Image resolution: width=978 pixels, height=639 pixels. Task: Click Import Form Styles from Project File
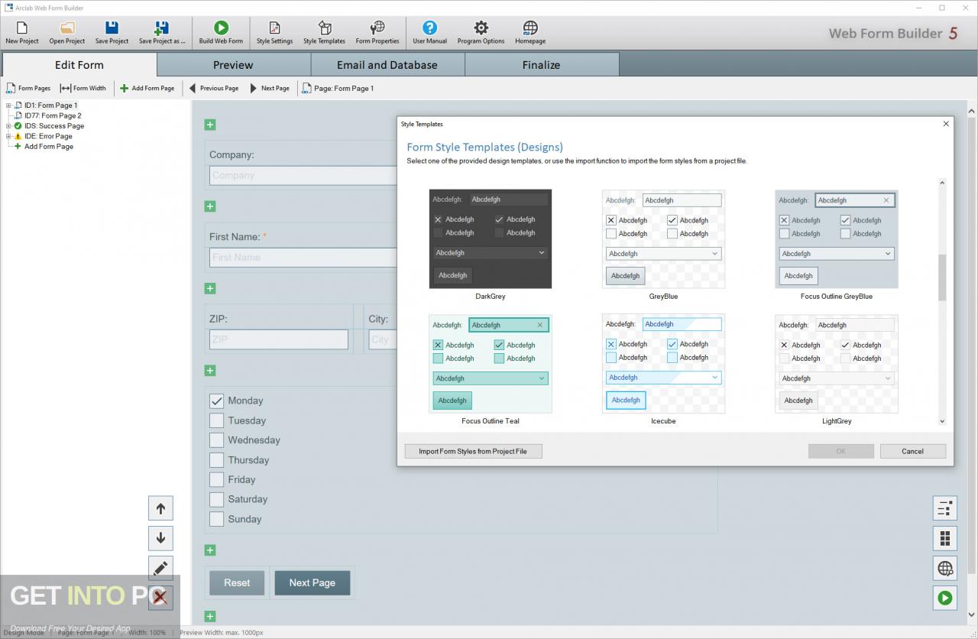click(473, 451)
